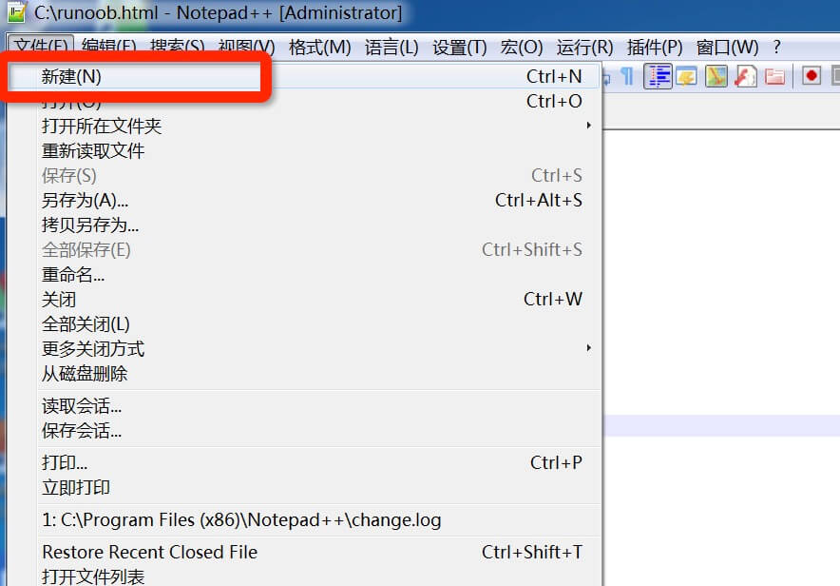Toggle the show all characters (¶) icon
The width and height of the screenshot is (840, 586).
[627, 77]
